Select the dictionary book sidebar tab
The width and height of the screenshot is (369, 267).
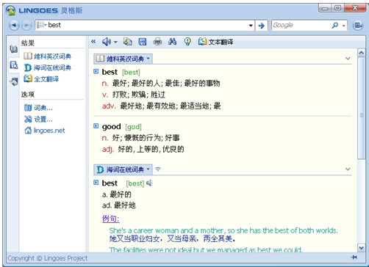point(14,49)
